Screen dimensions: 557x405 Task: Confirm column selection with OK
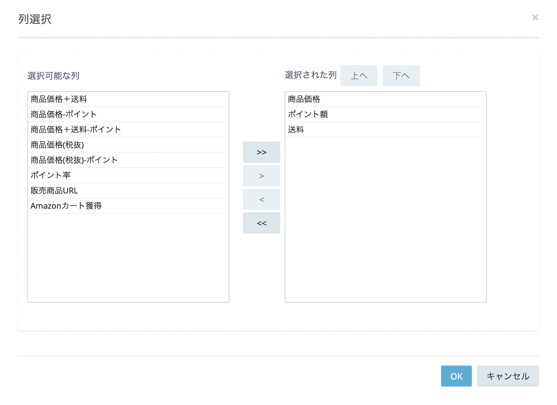point(456,376)
